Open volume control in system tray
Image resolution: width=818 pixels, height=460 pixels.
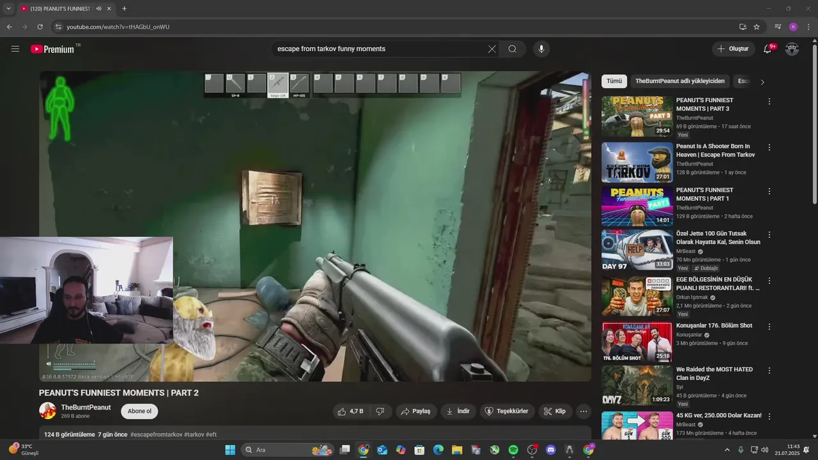point(765,450)
